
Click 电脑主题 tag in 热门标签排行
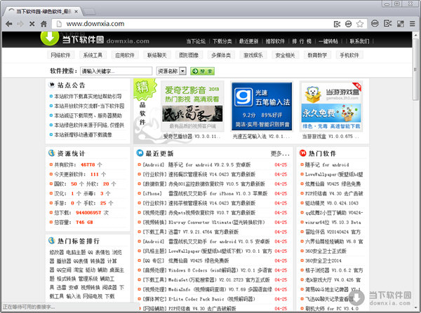pyautogui.click(x=76, y=252)
